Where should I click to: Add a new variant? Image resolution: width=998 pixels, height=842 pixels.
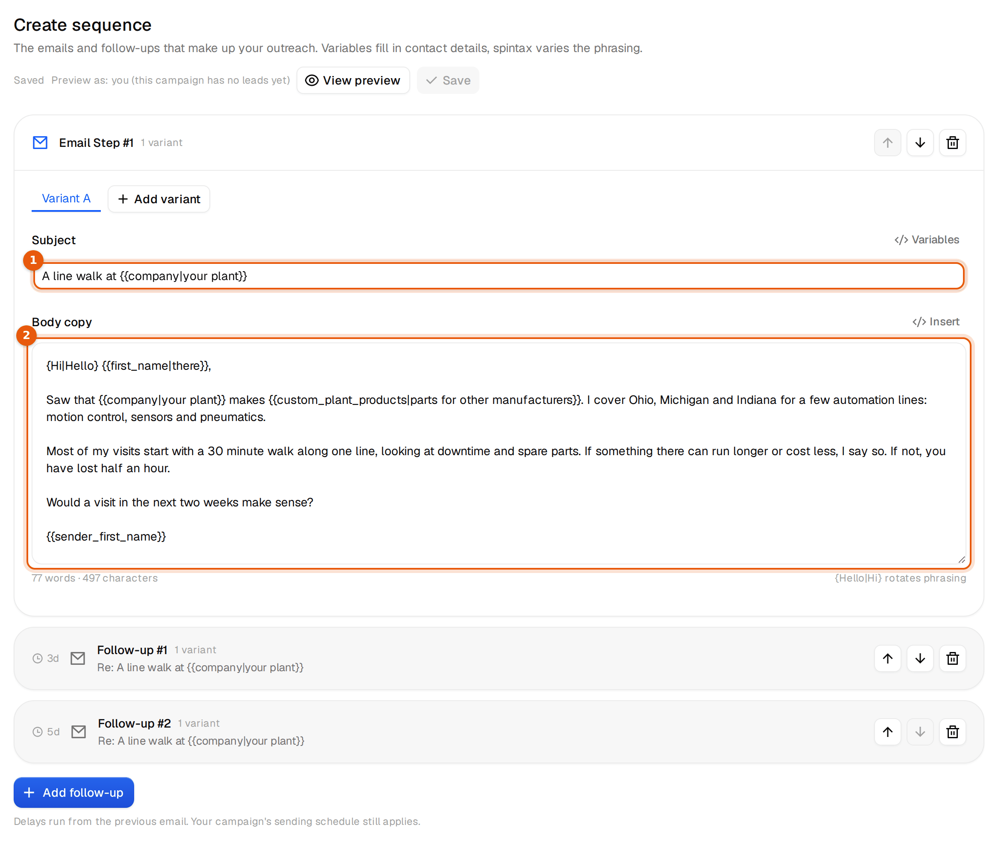[x=159, y=199]
